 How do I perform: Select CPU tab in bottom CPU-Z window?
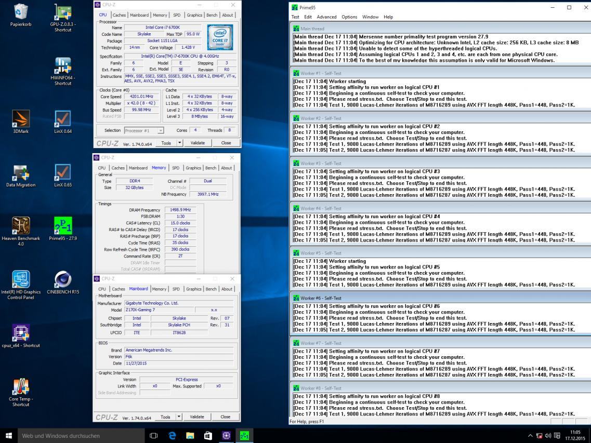pos(102,289)
